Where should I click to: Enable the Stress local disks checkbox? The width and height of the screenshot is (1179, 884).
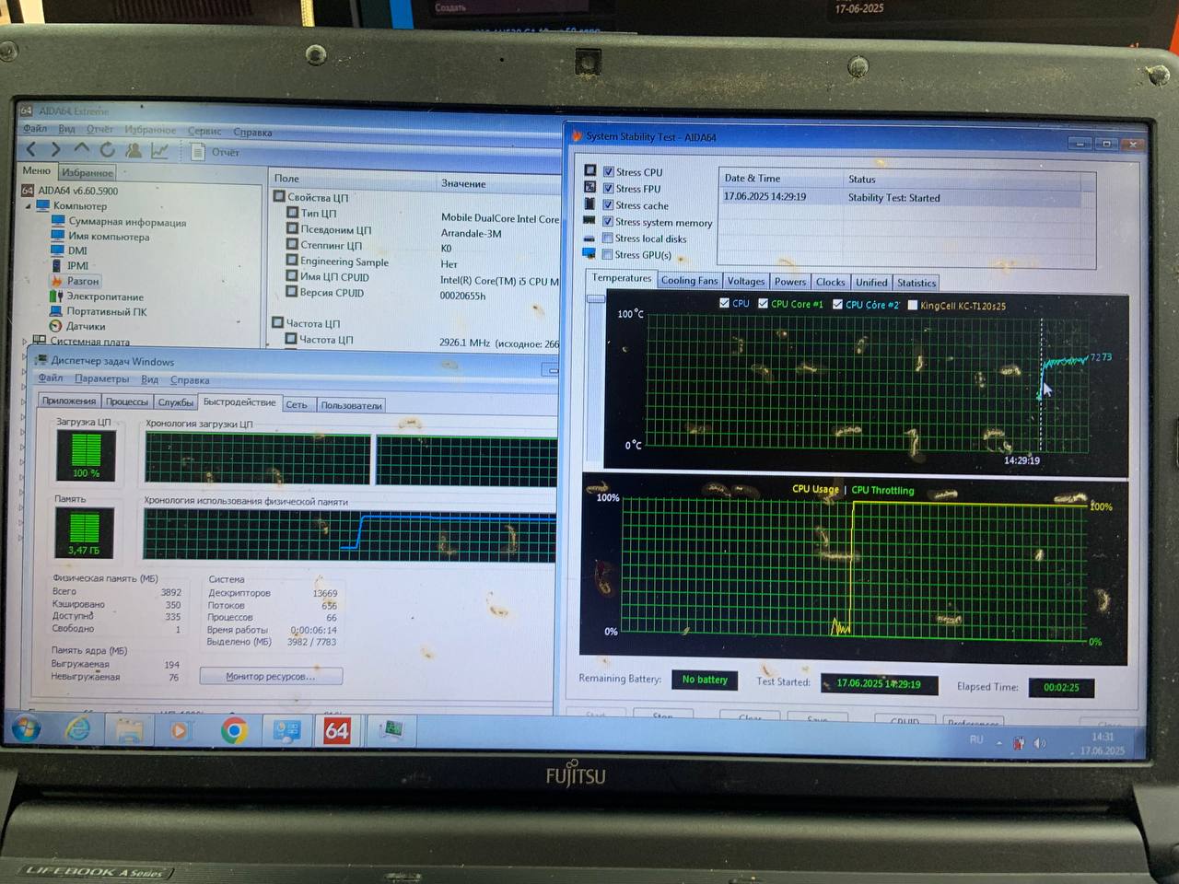point(608,238)
